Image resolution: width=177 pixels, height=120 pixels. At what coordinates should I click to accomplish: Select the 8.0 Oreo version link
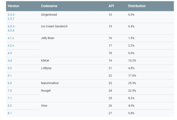(x=10, y=106)
